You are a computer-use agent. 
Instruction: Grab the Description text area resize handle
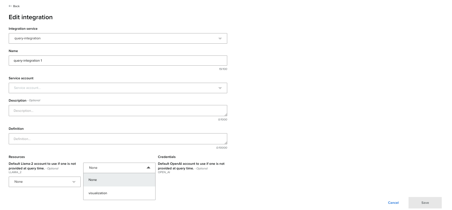226,115
